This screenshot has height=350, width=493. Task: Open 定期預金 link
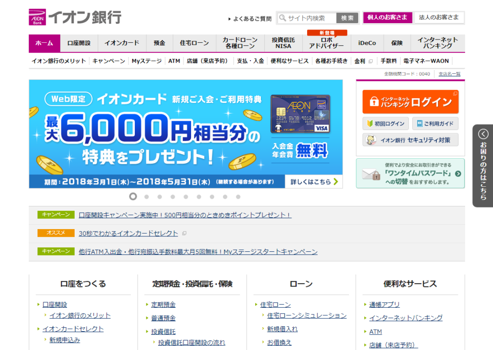click(x=163, y=305)
